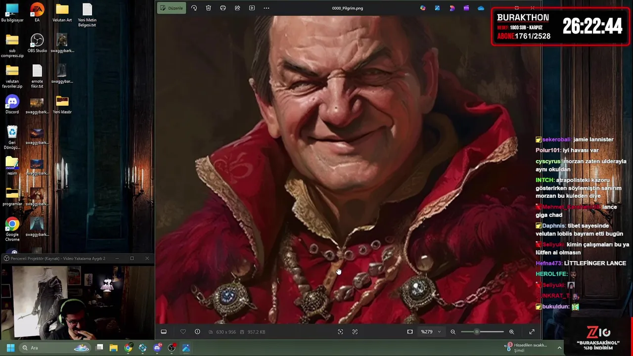633x356 pixels.
Task: Launch Discord from the desktop shortcut
Action: (12, 105)
